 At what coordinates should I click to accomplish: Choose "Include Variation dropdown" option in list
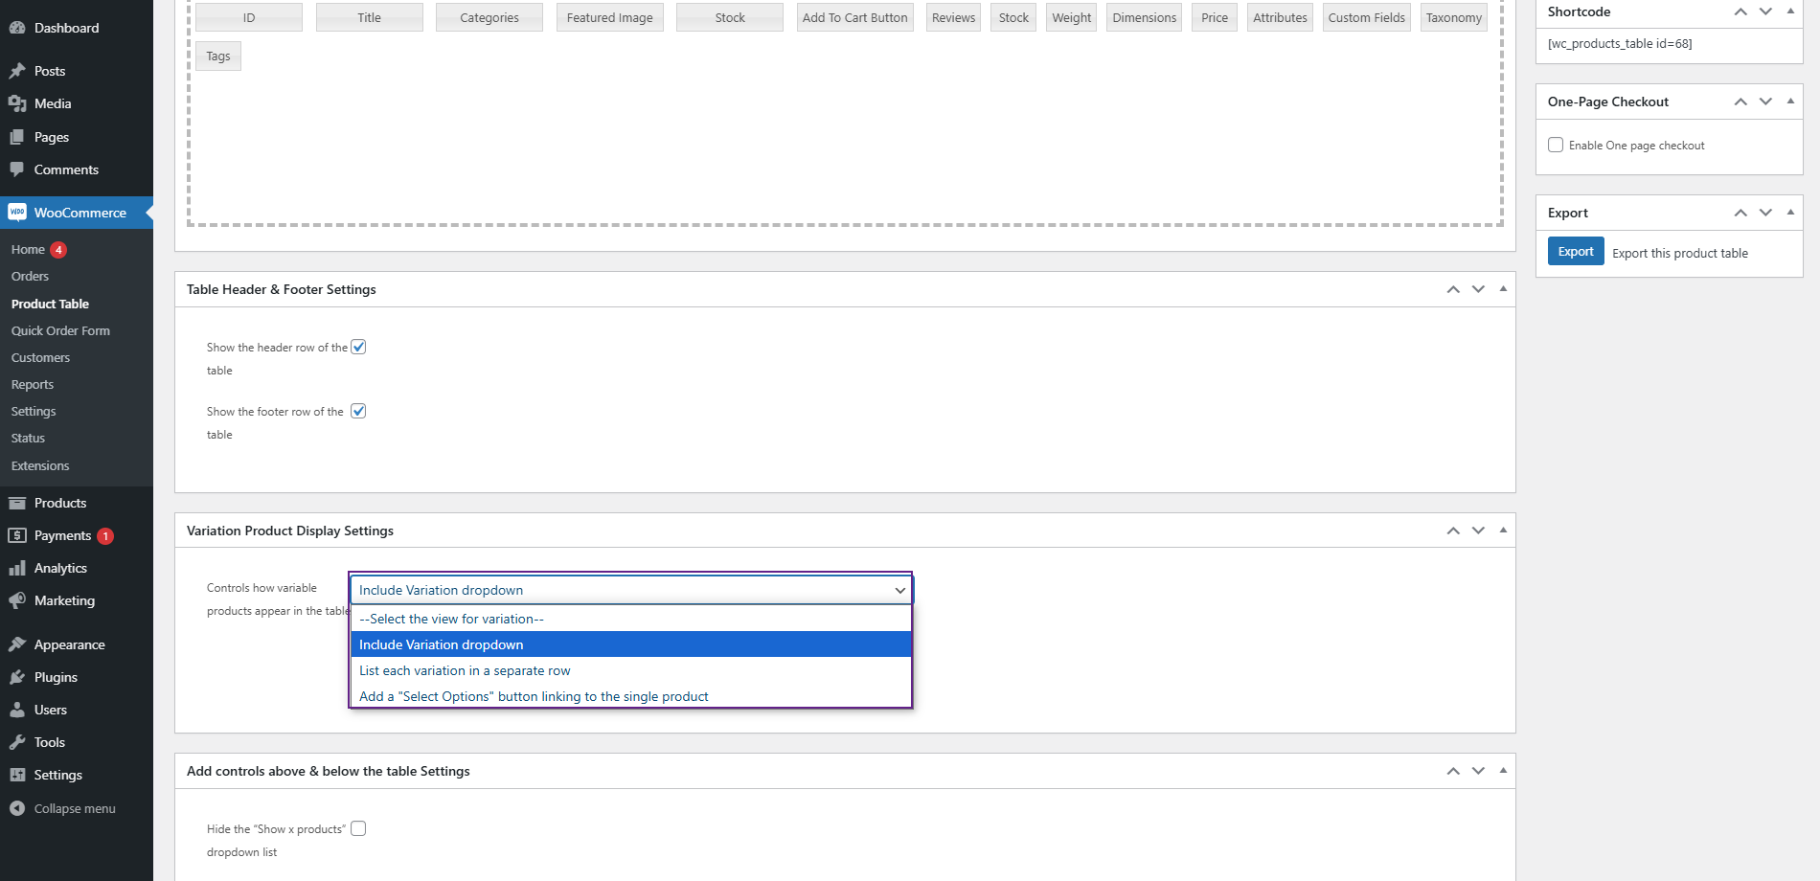tap(630, 644)
